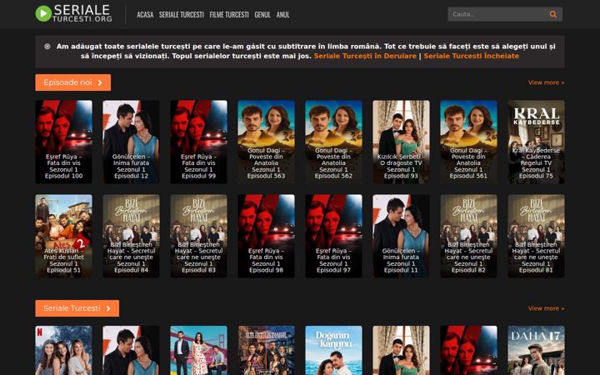Follow the Seriale Turcesti Încheiate link
The width and height of the screenshot is (600, 375).
(471, 56)
